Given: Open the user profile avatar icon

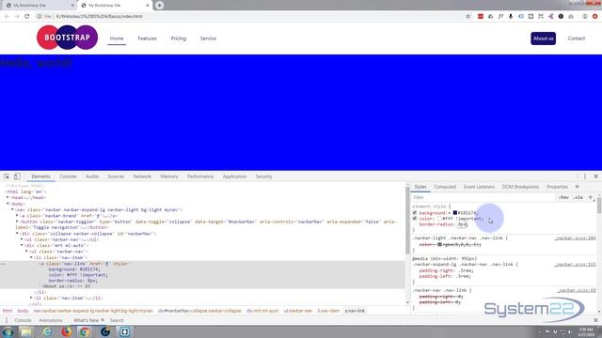Looking at the screenshot, I should point(585,17).
